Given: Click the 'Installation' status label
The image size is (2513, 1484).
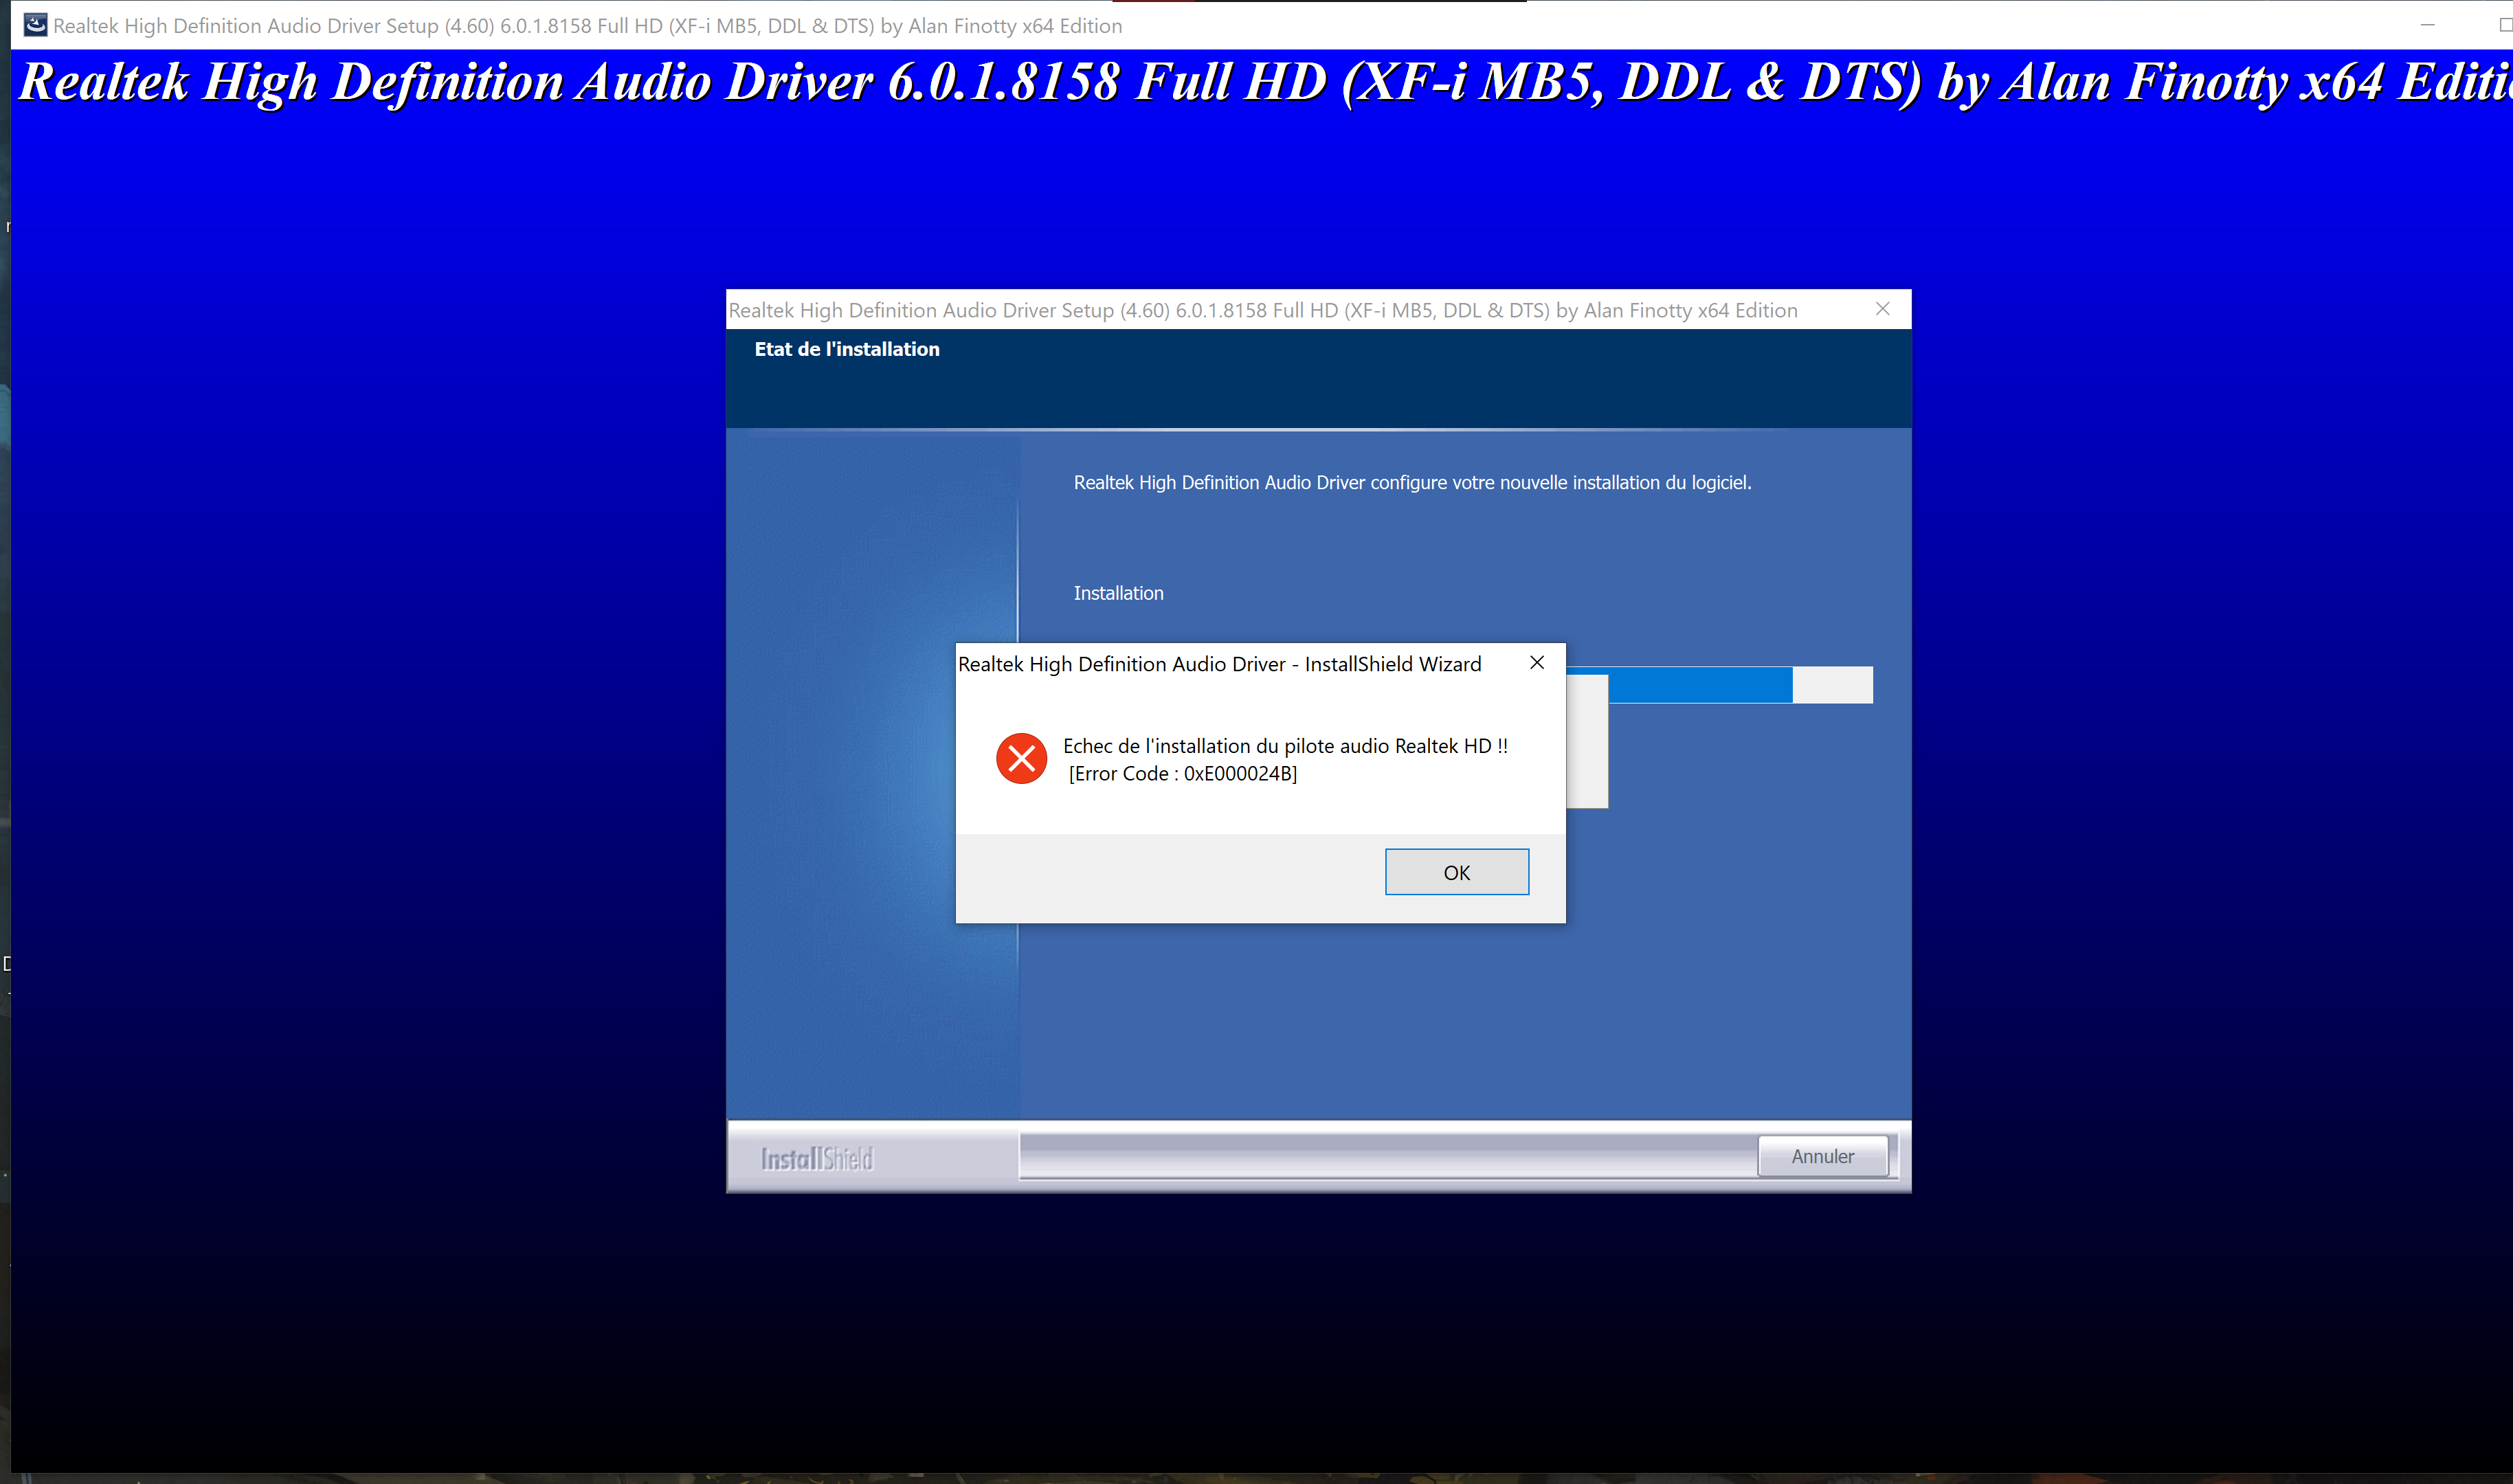Looking at the screenshot, I should coord(1118,593).
